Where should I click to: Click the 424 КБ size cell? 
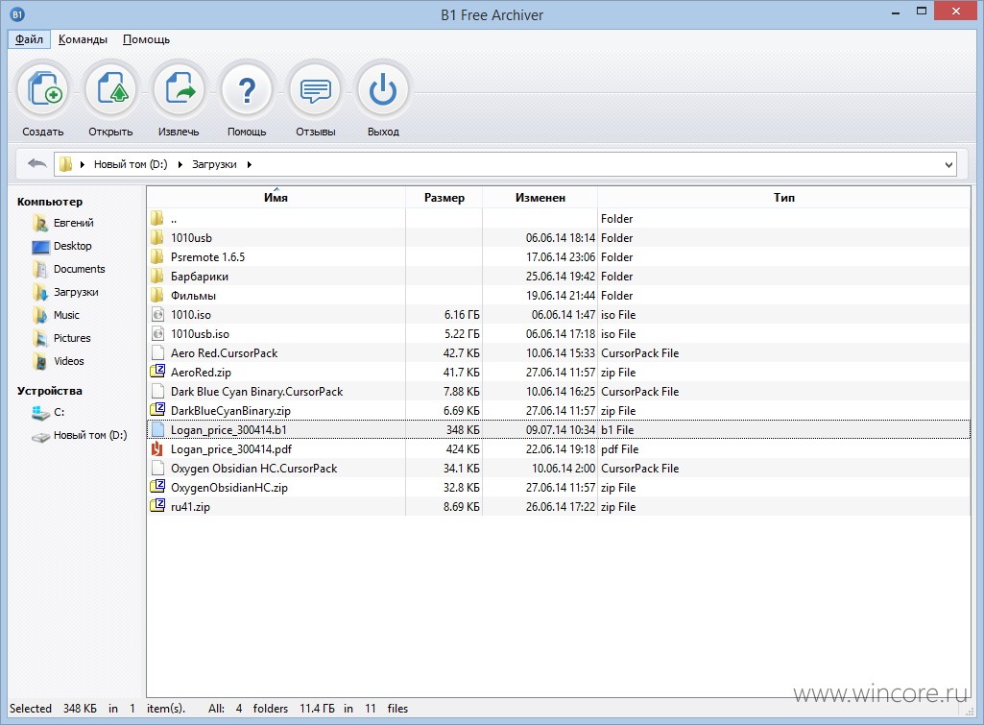point(463,448)
